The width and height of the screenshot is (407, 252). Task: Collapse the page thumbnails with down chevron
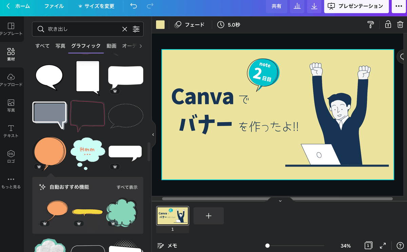280,201
